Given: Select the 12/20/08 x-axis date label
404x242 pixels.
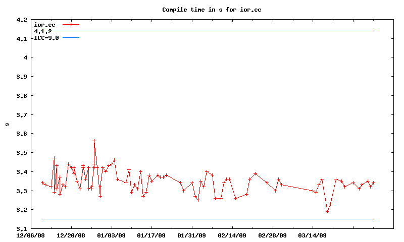Looking at the screenshot, I should point(71,235).
